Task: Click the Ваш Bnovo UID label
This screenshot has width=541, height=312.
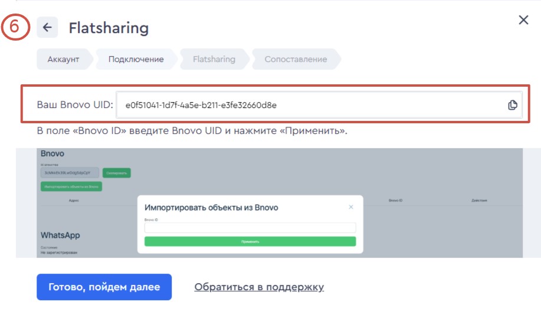Action: pyautogui.click(x=74, y=105)
